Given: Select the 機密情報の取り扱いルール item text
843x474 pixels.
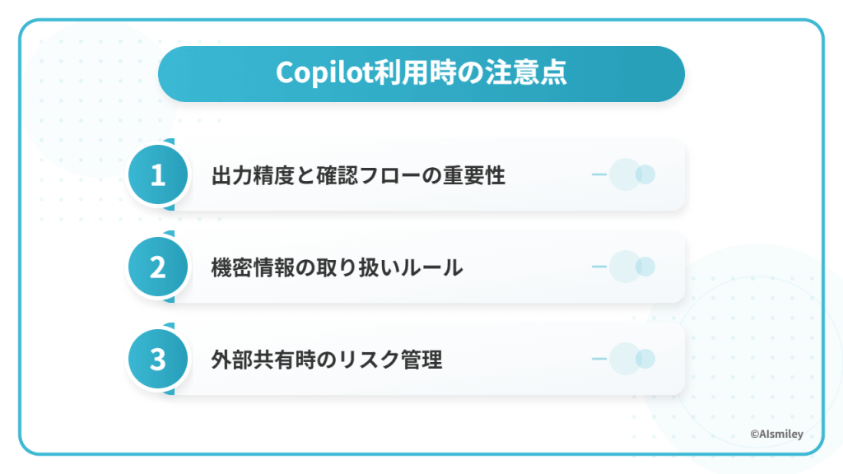Looking at the screenshot, I should (337, 267).
